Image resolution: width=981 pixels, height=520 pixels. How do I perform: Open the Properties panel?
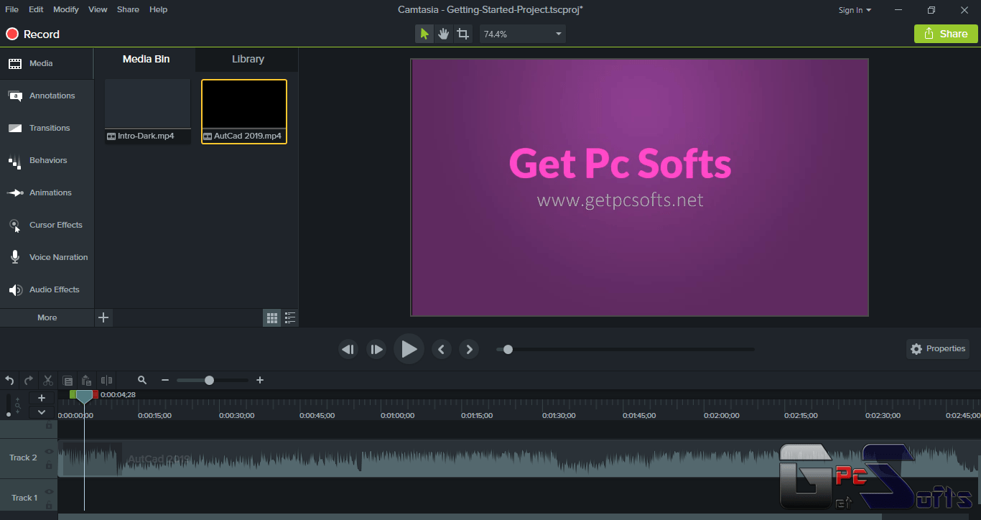(938, 349)
